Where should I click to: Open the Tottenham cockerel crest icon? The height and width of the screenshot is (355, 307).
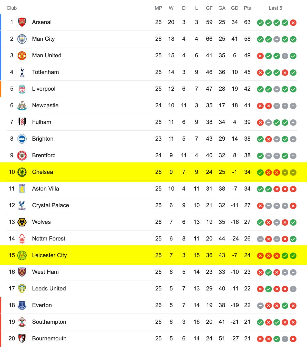[22, 72]
